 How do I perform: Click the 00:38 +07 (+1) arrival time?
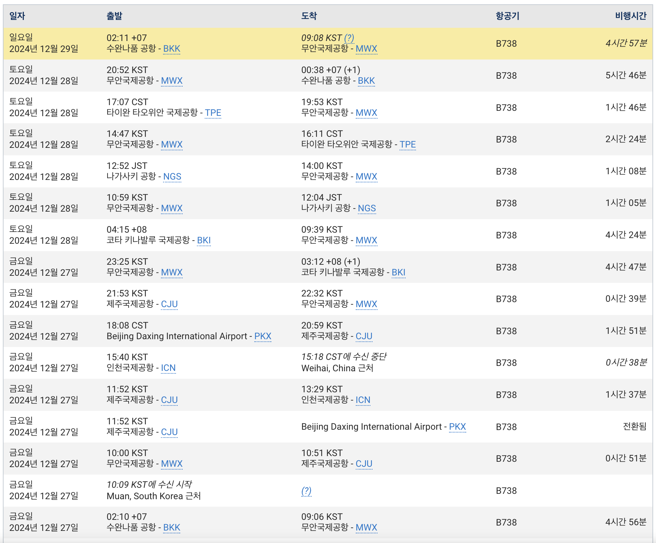pyautogui.click(x=331, y=70)
